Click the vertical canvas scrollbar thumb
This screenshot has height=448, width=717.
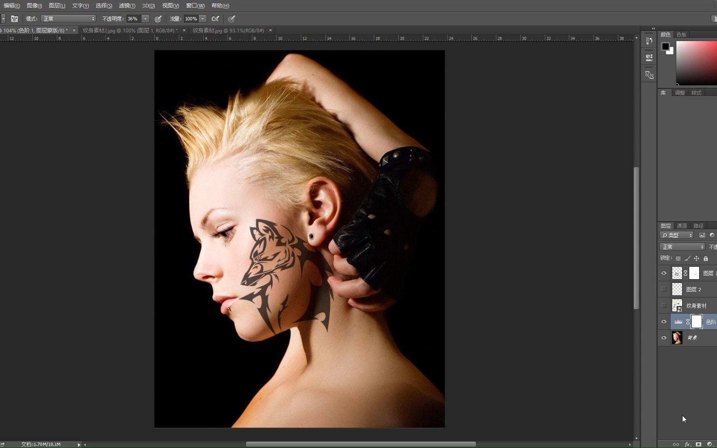pyautogui.click(x=636, y=238)
